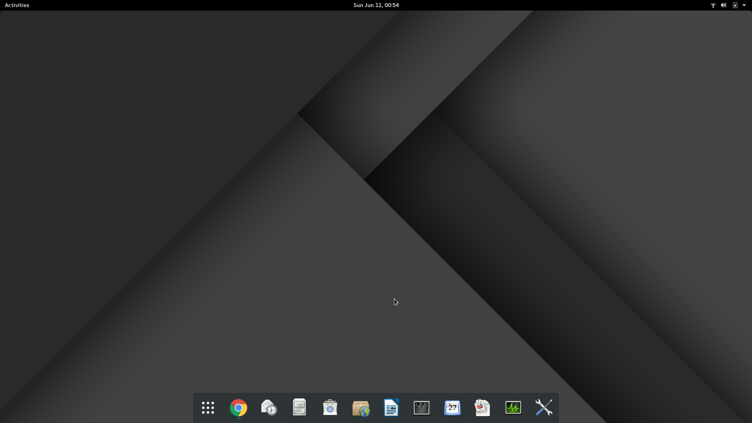Open the clock showing Sun Jun 11, 00:54

(x=376, y=5)
